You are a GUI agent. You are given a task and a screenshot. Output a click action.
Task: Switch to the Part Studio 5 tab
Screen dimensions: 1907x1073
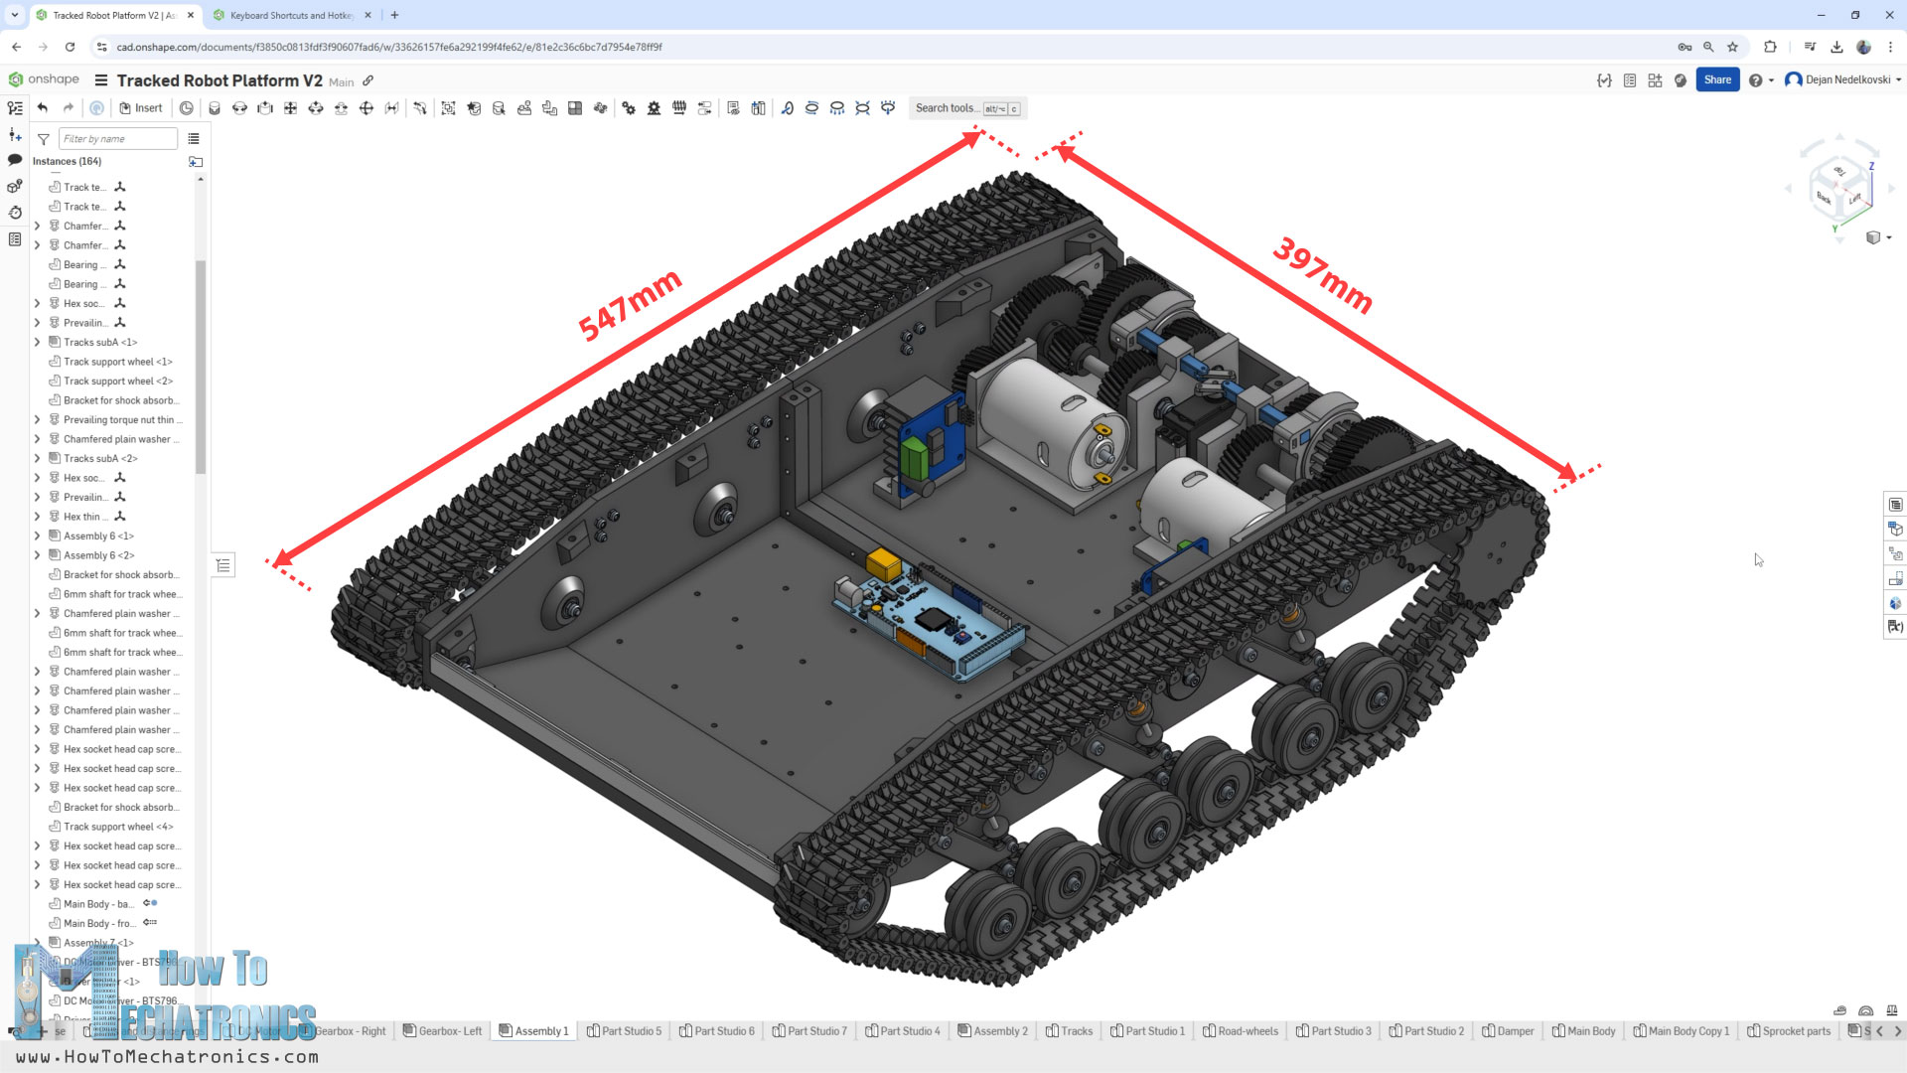click(624, 1031)
